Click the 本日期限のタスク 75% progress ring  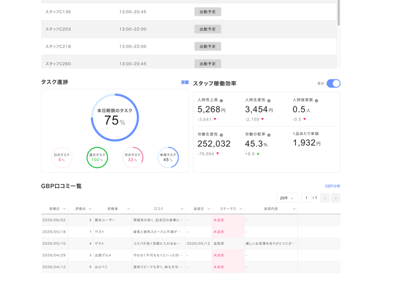point(115,117)
